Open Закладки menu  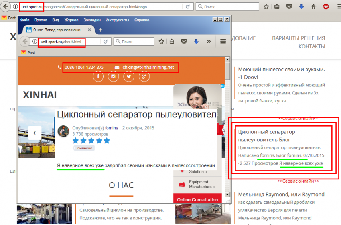92,20
